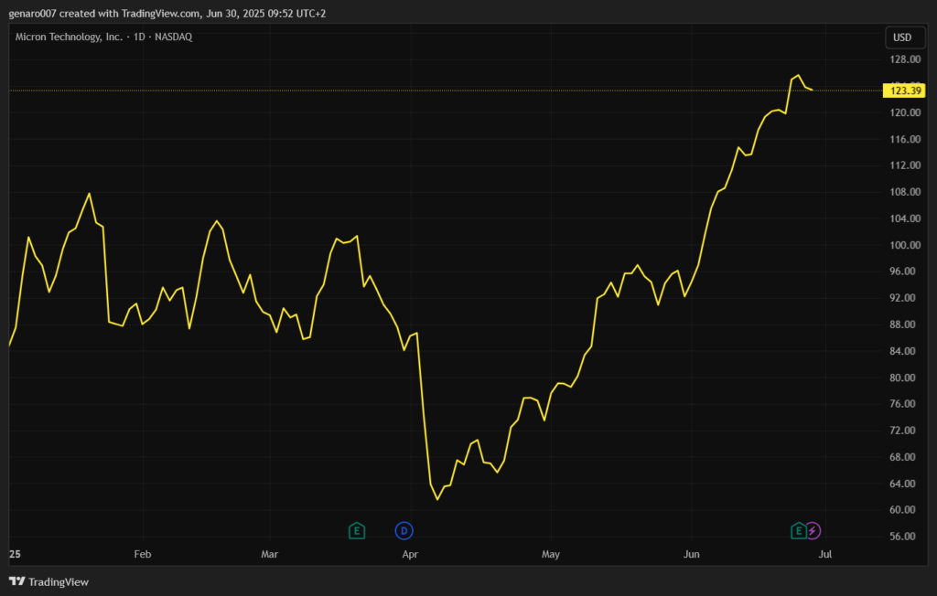Select the Jul label on time axis

pos(825,554)
